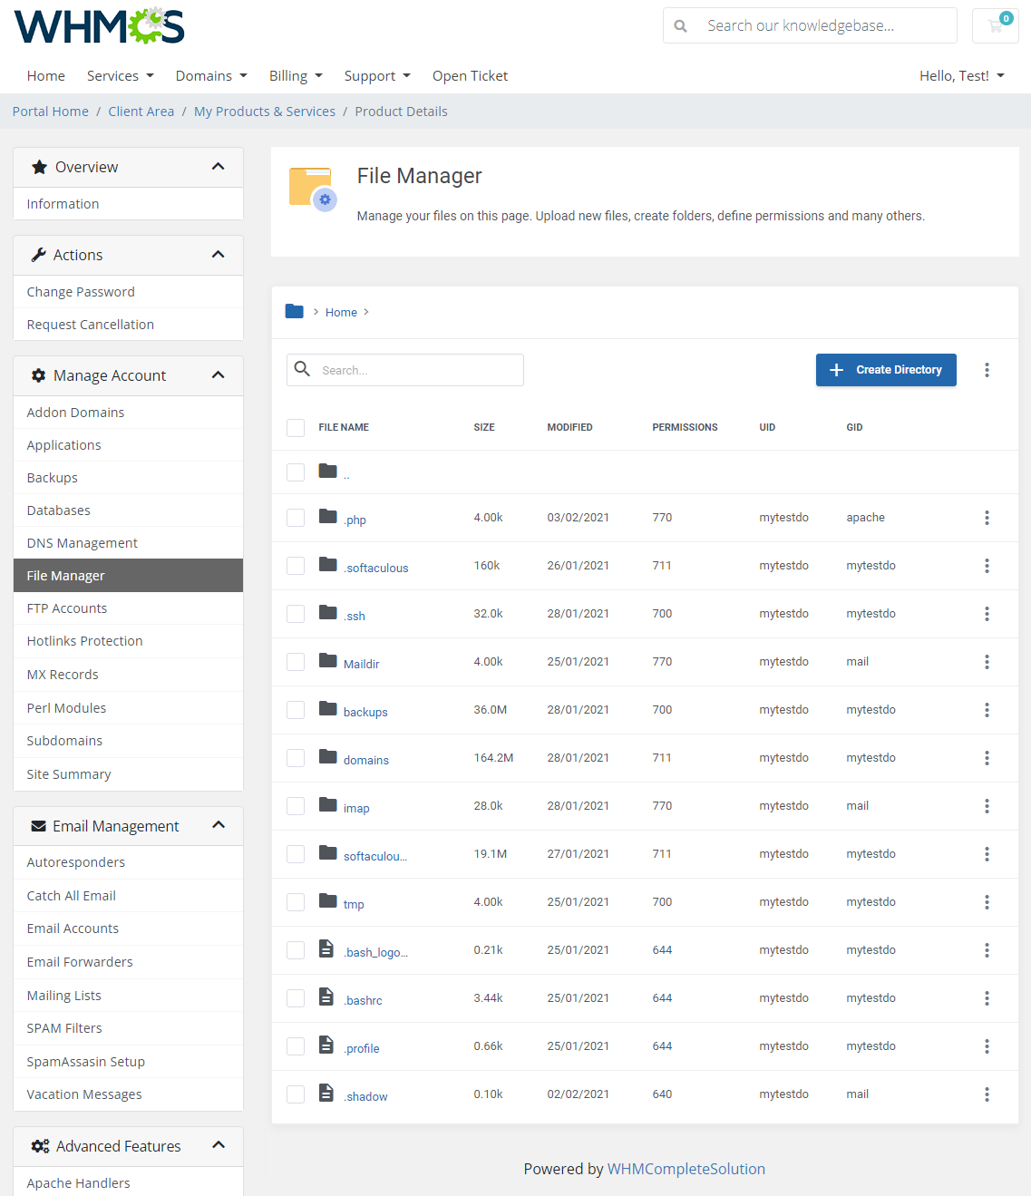Tick the checkbox next to .profile
The height and width of the screenshot is (1196, 1031).
click(x=295, y=1045)
